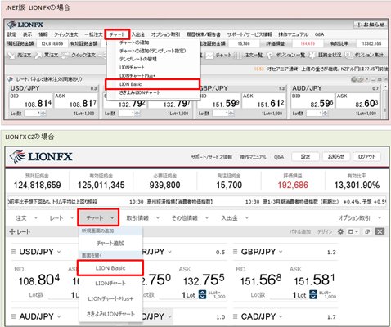Image resolution: width=391 pixels, height=327 pixels.
Task: Select LIONチャート in C2 チャート dropdown
Action: [110, 284]
